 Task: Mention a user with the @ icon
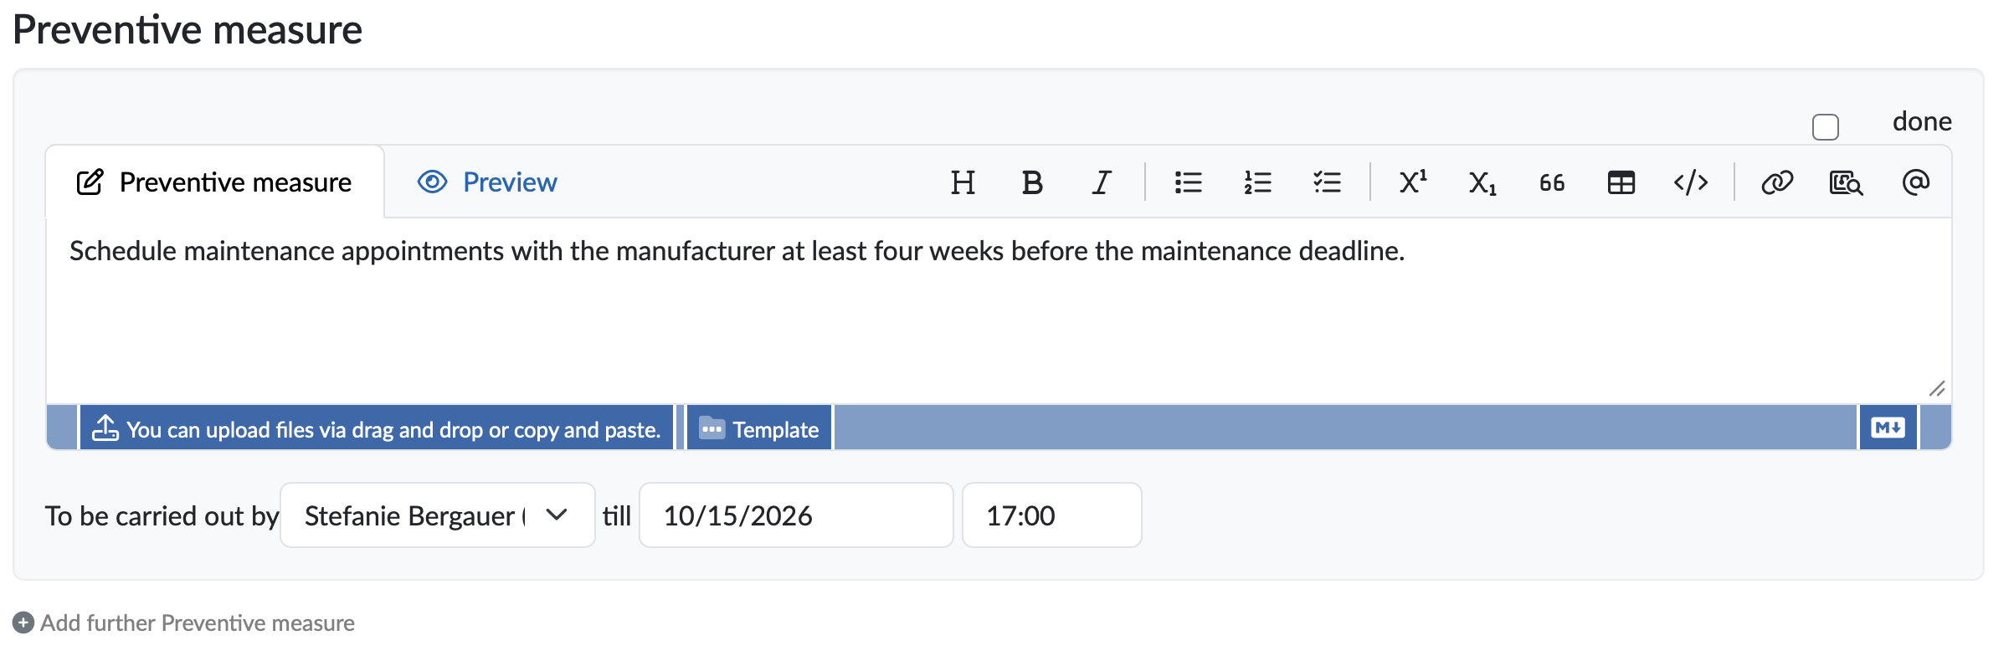click(1916, 182)
